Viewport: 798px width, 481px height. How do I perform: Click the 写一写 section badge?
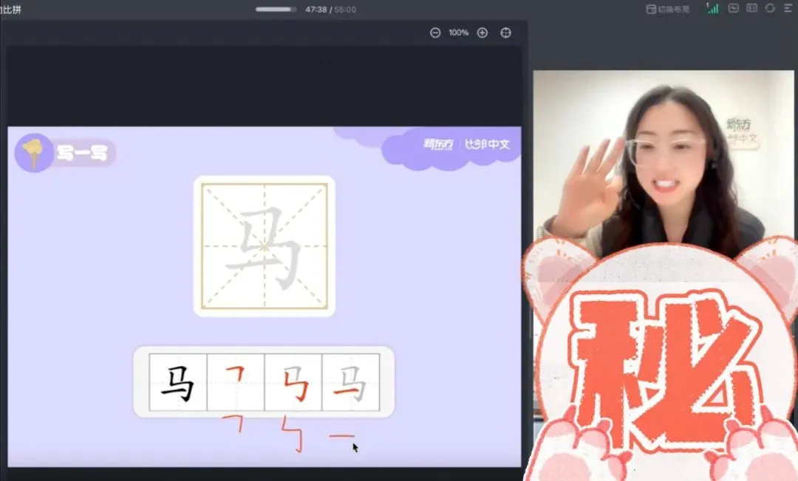(x=65, y=153)
